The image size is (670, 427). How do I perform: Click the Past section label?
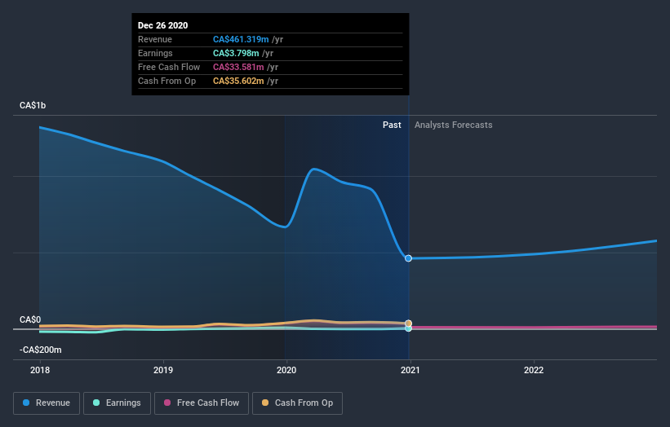392,125
